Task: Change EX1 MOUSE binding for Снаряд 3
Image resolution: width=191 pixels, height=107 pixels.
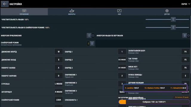Action: point(122,68)
